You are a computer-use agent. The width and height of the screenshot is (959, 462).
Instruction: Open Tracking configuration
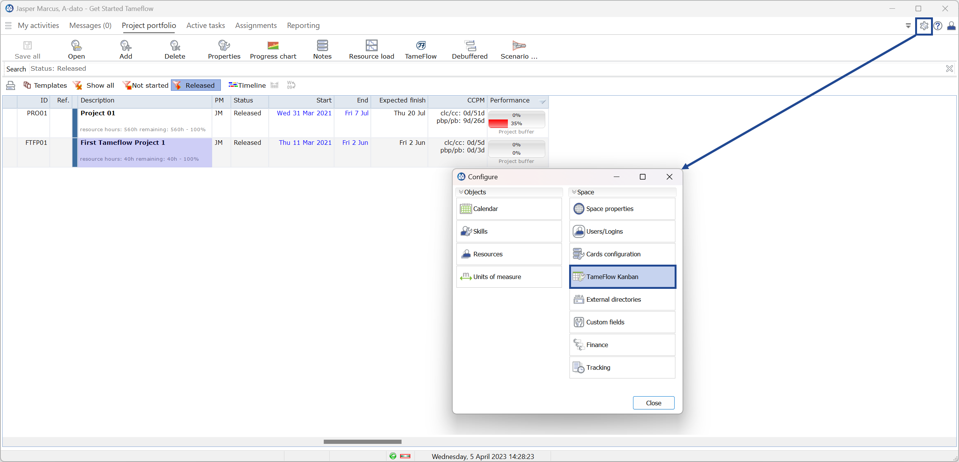(x=622, y=367)
